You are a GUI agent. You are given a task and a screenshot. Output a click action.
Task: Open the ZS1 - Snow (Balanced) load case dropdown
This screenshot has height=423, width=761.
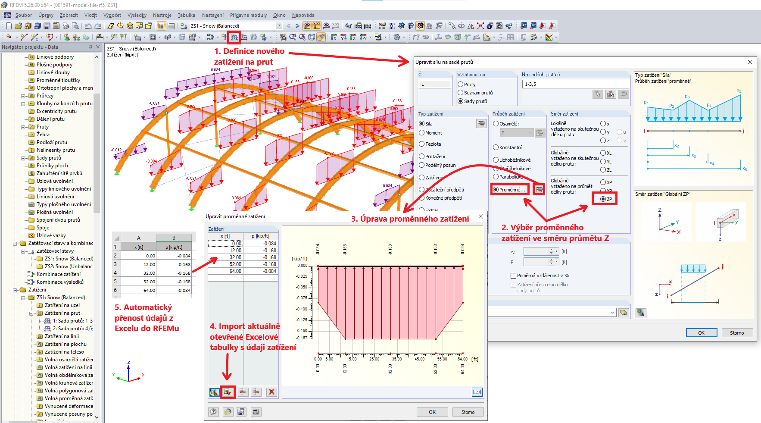click(279, 26)
